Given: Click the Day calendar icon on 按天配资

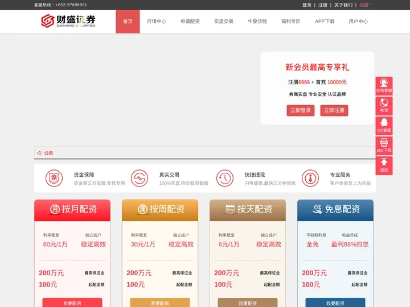Looking at the screenshot, I should [x=230, y=209].
